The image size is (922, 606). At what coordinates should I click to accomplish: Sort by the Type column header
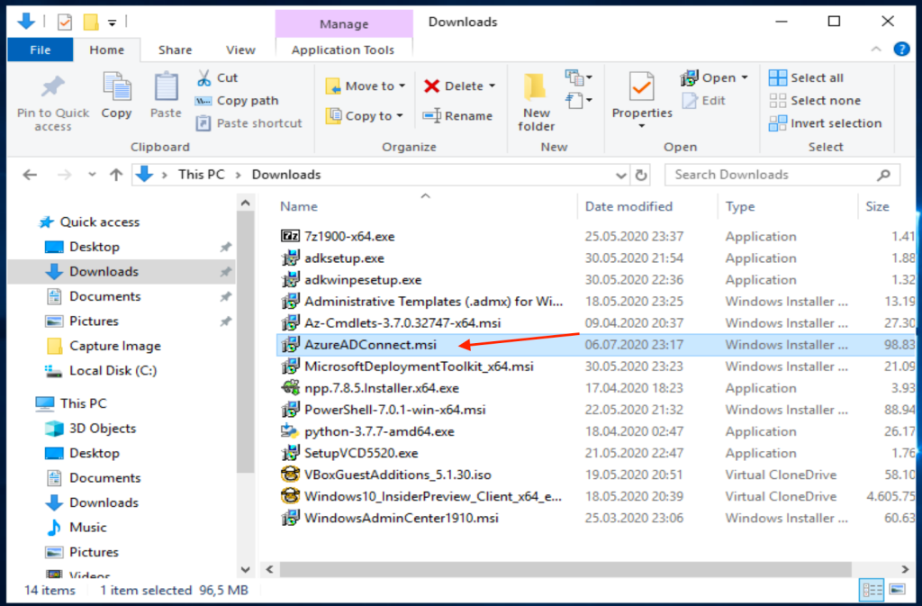(740, 206)
